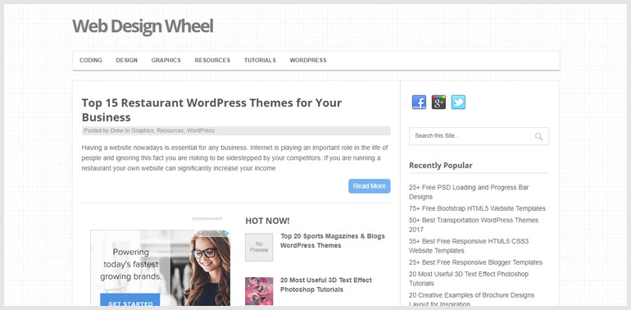
Task: Open the RESOURCES menu item
Action: 212,61
